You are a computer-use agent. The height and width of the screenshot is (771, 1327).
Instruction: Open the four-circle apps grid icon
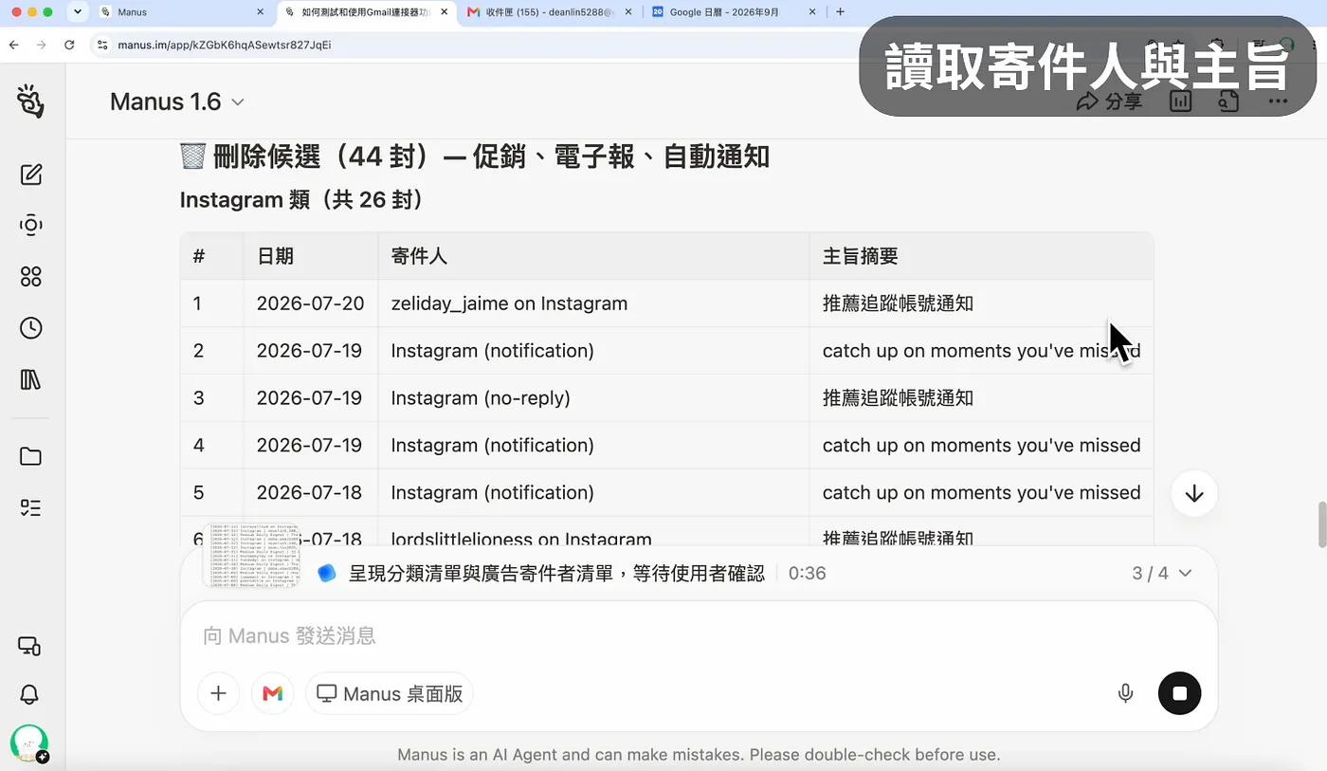[x=31, y=277]
